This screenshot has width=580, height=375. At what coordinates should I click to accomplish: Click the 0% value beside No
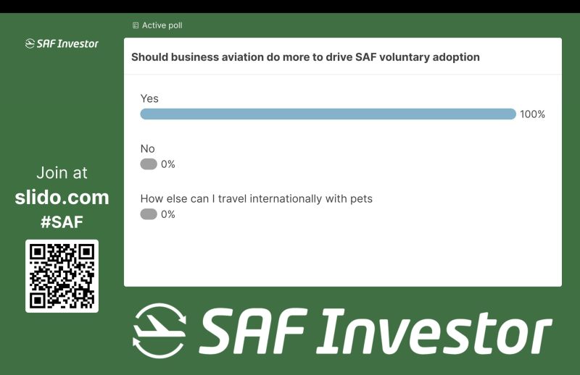tap(168, 164)
